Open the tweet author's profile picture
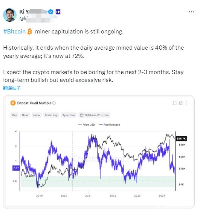The height and width of the screenshot is (212, 197). point(10,15)
